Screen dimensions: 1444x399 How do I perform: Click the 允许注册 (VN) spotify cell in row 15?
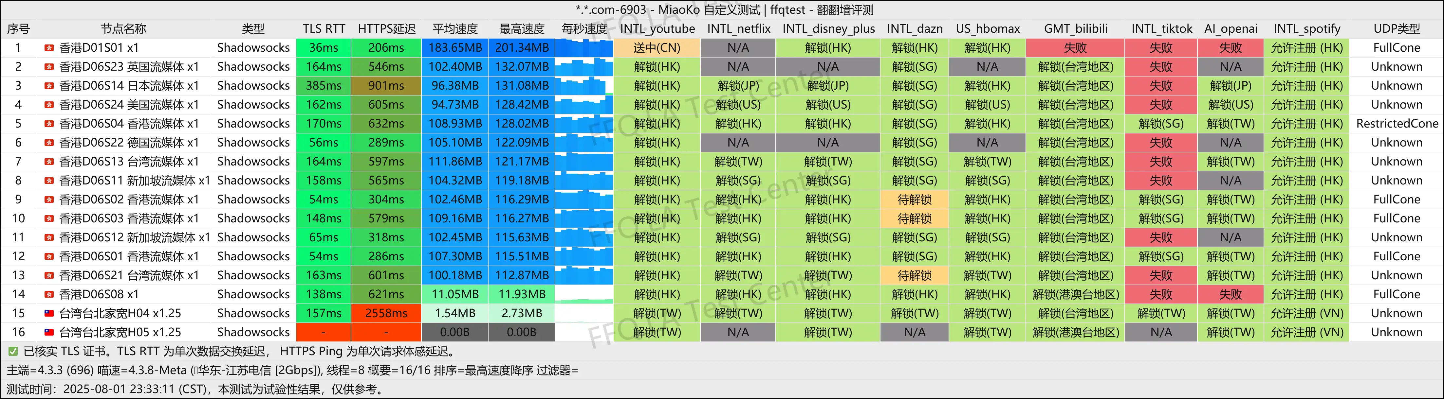point(1307,313)
